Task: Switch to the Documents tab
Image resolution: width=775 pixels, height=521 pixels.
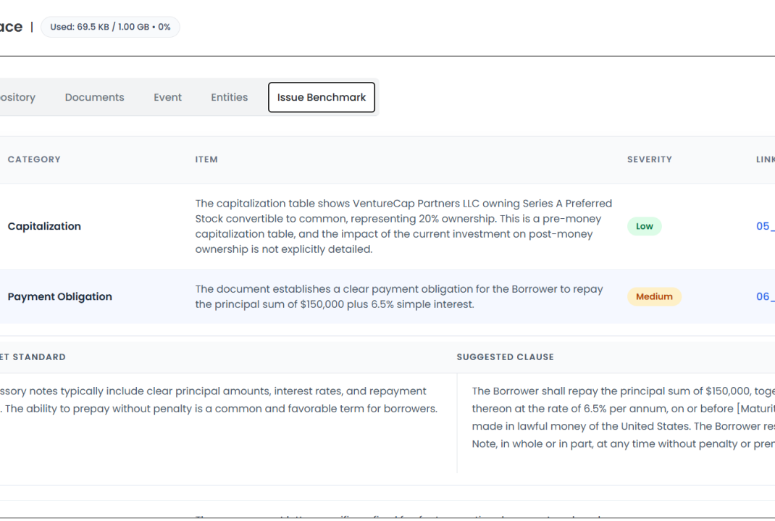Action: click(x=94, y=96)
